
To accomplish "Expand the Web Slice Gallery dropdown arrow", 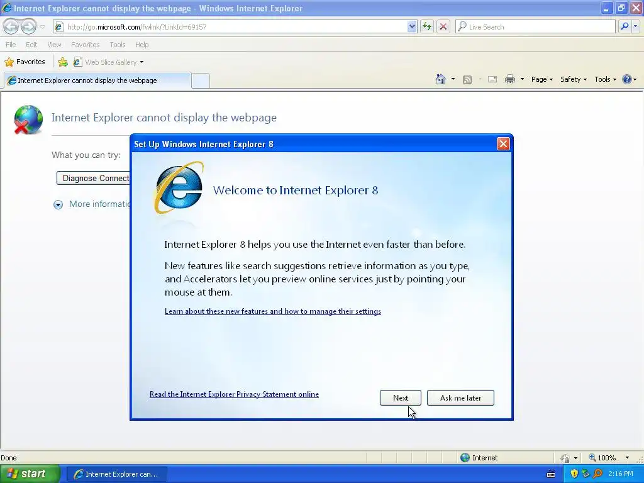I will [142, 62].
